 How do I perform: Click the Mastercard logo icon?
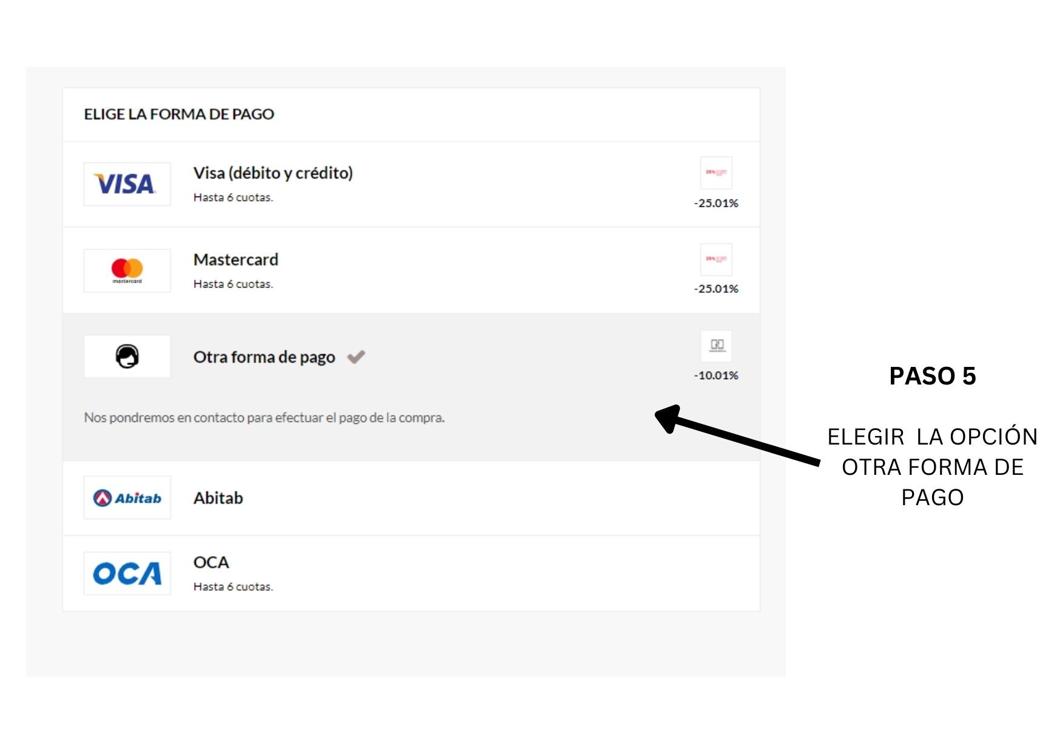(127, 270)
